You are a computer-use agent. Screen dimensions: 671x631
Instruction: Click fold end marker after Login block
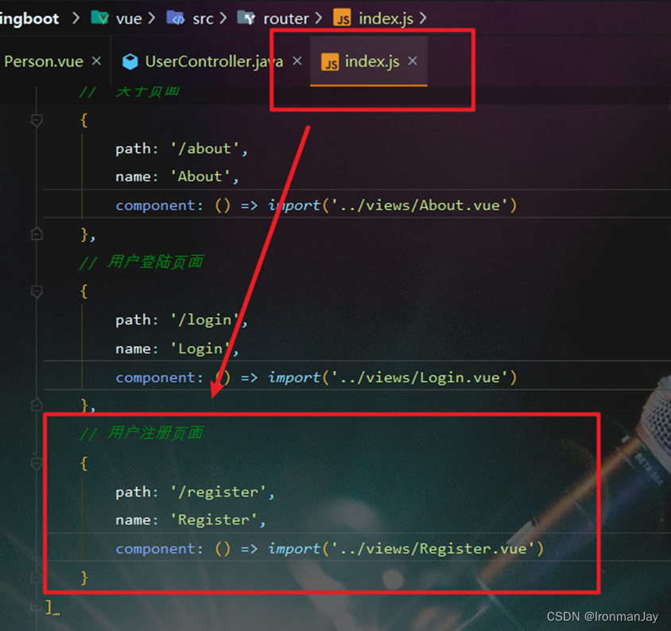tap(37, 404)
